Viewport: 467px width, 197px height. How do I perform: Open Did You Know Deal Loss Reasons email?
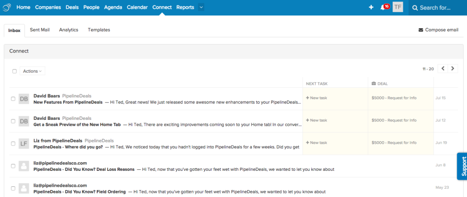84,170
